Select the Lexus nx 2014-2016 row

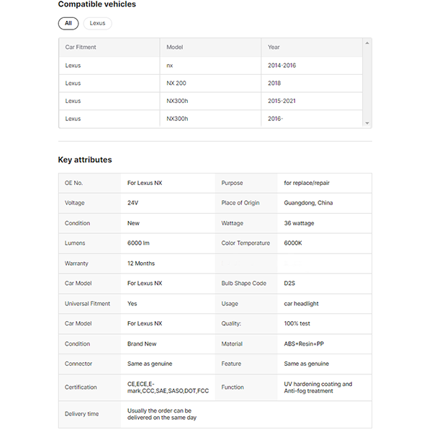[210, 66]
